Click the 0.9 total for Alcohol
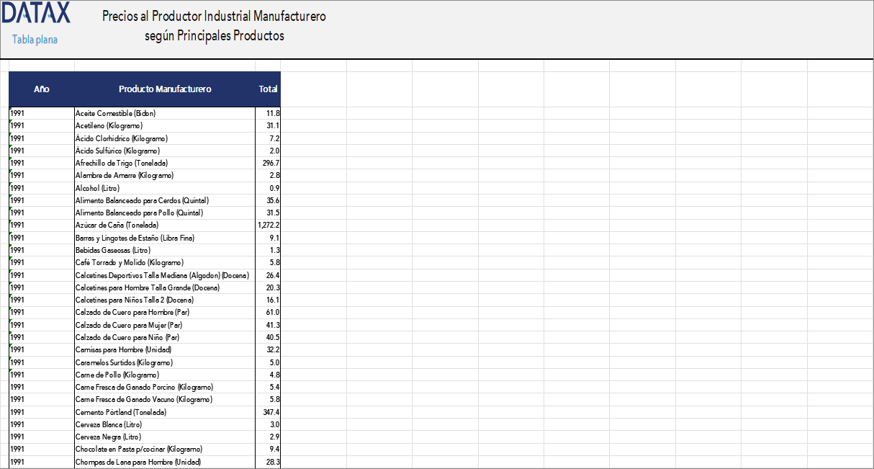This screenshot has width=874, height=469. (268, 188)
